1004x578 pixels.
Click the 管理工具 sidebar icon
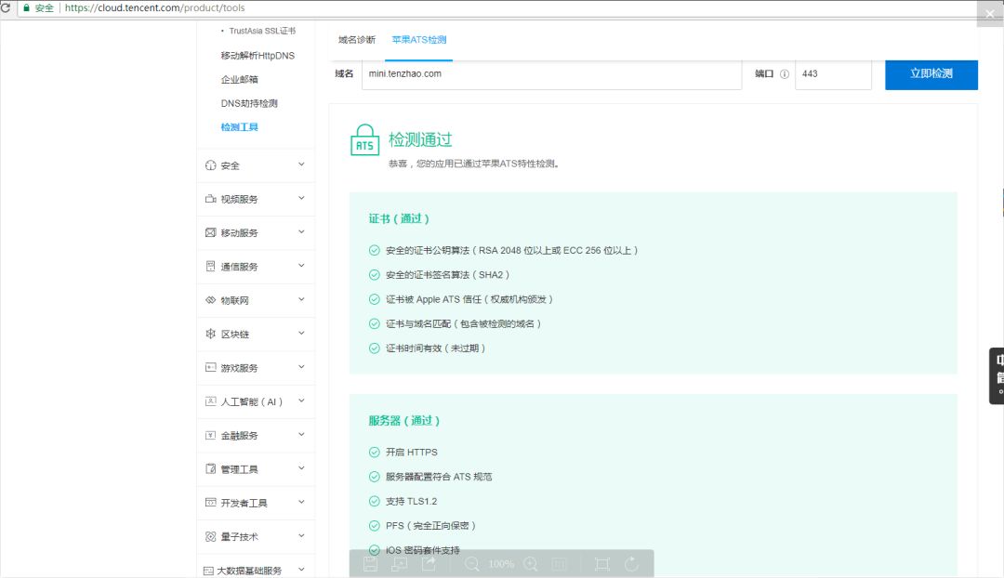[x=210, y=468]
